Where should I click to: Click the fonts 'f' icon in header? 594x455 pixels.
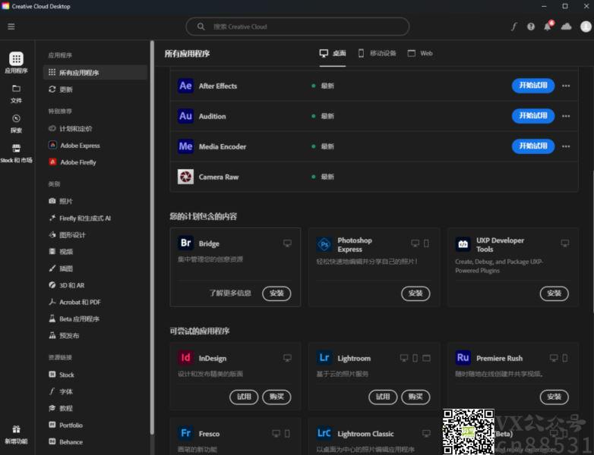514,27
